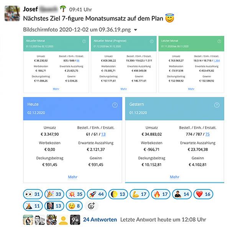Click the collision emoji reaction with 35
This screenshot has height=230, width=230.
point(76,194)
